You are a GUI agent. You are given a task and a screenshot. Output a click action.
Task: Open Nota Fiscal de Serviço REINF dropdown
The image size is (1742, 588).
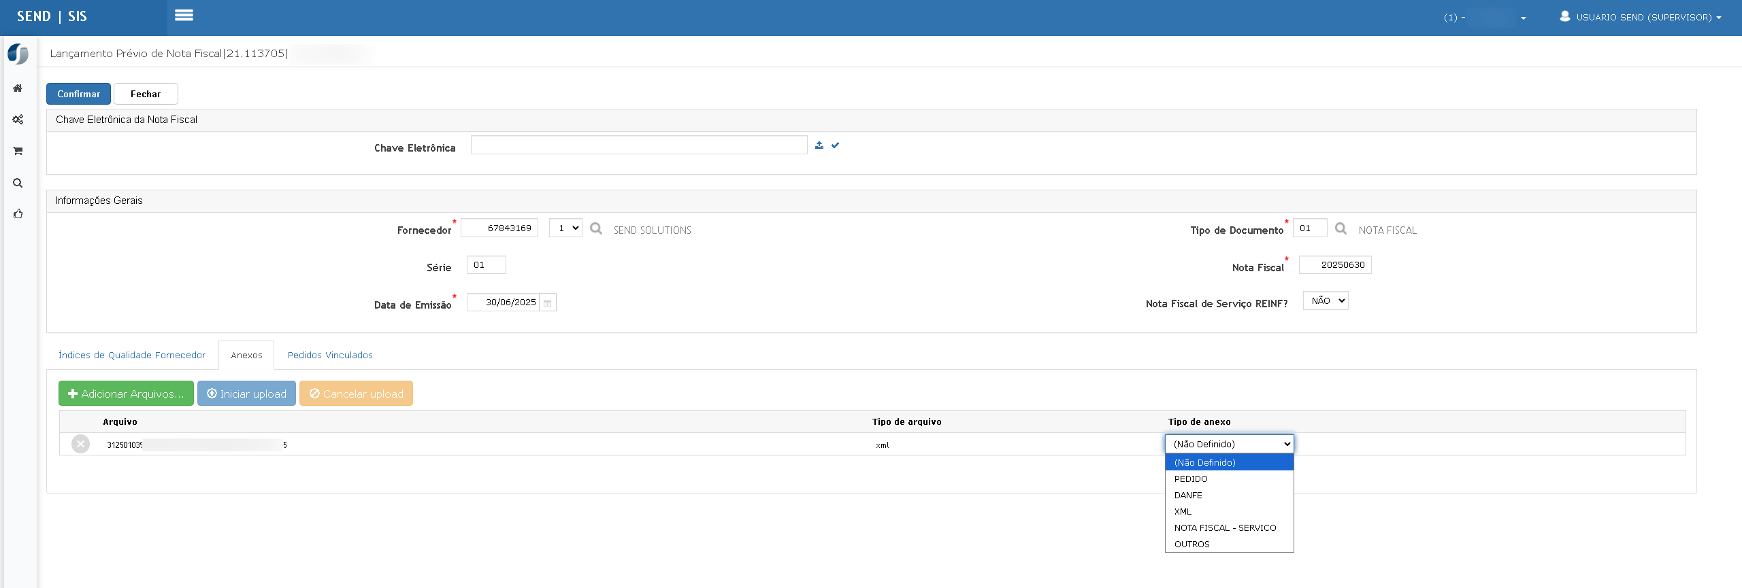coord(1326,300)
